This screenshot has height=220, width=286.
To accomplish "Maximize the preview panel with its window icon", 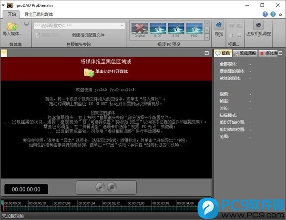I will click(x=207, y=53).
